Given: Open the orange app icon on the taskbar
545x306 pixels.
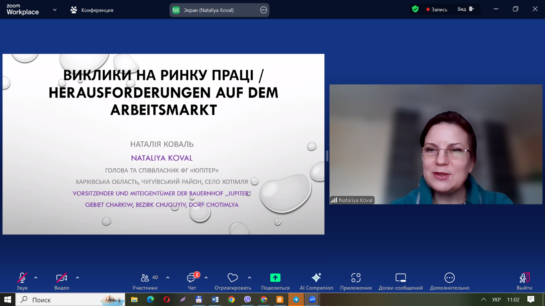Looking at the screenshot, I should [x=280, y=299].
